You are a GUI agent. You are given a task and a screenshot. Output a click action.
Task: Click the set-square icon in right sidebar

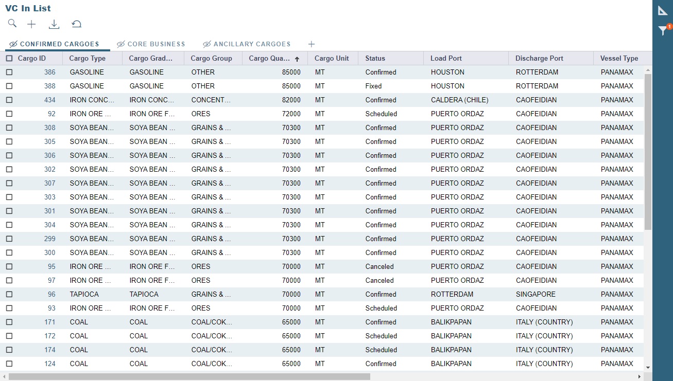click(x=663, y=10)
